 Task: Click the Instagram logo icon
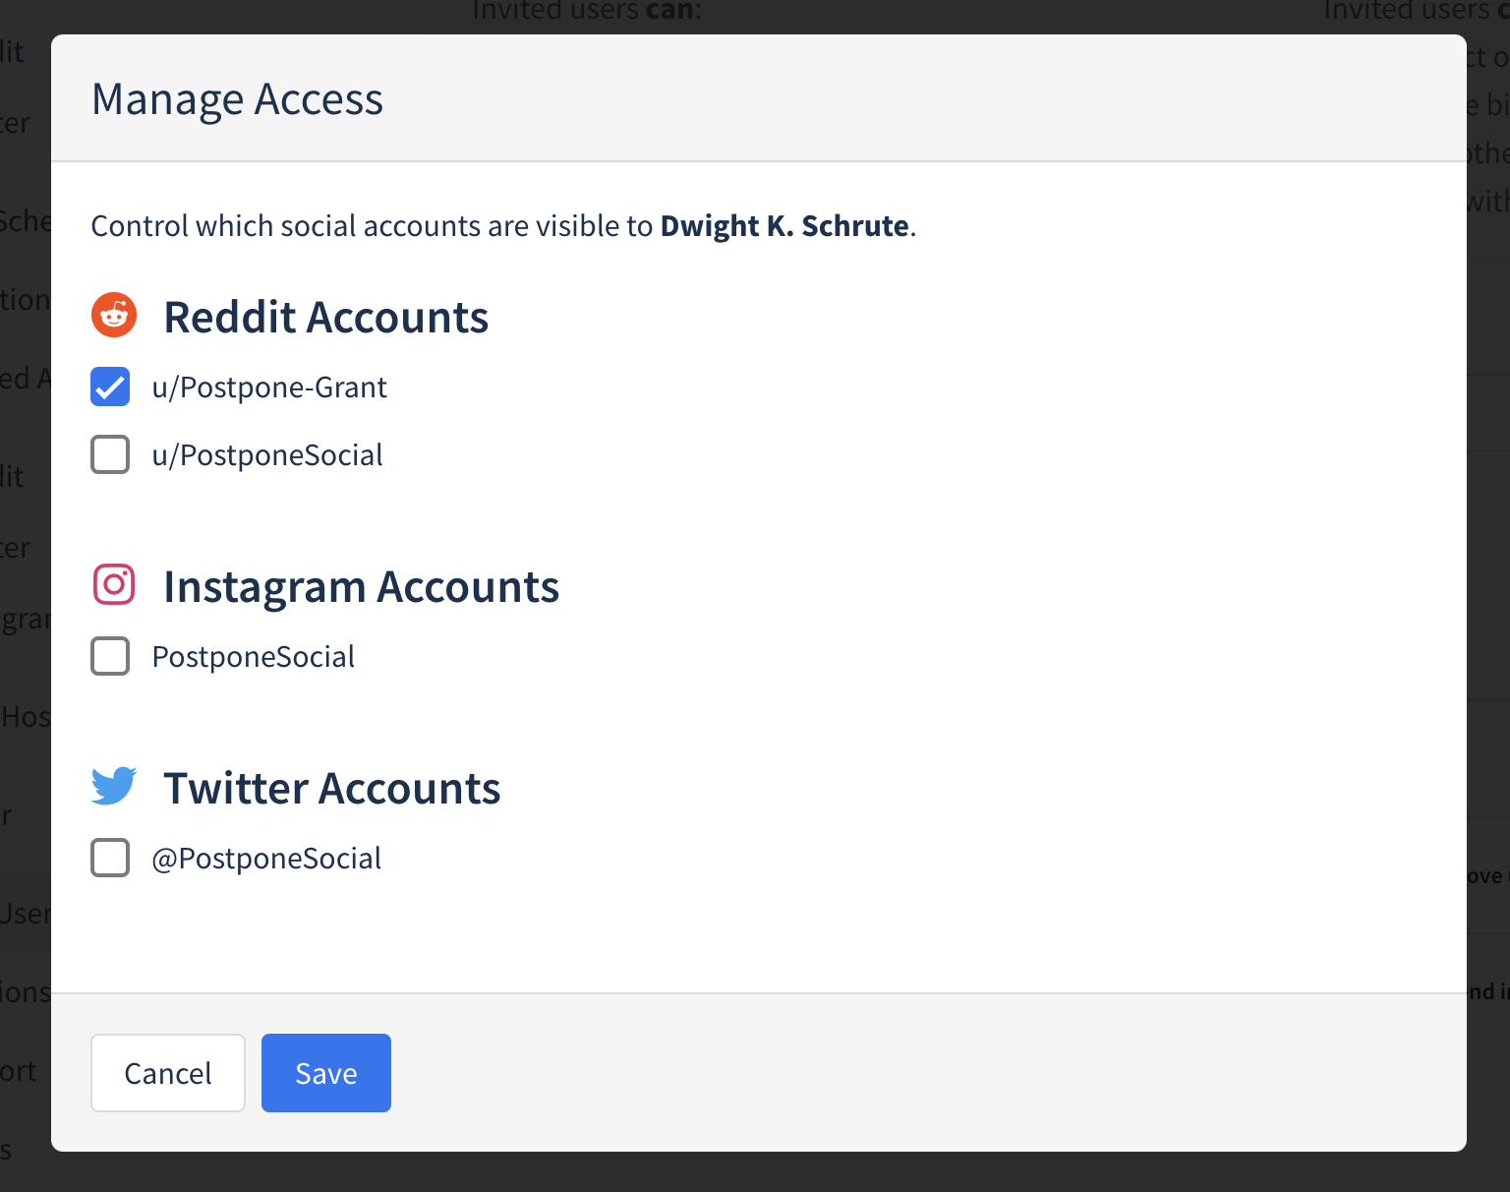click(x=114, y=584)
